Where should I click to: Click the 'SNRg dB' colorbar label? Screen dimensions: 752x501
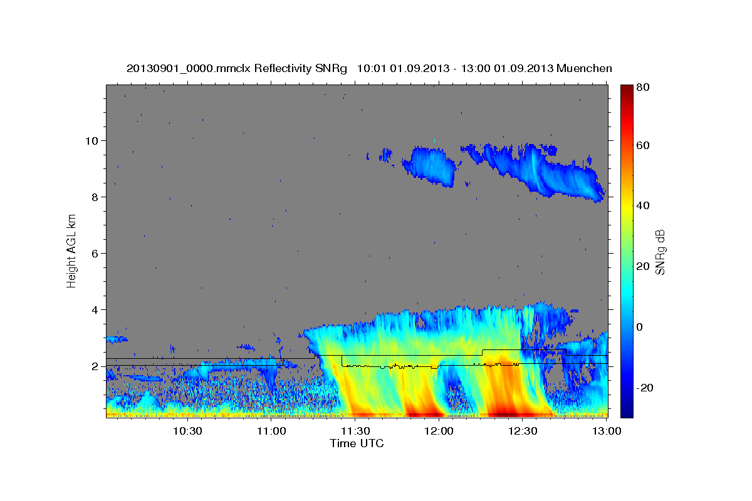(x=659, y=251)
